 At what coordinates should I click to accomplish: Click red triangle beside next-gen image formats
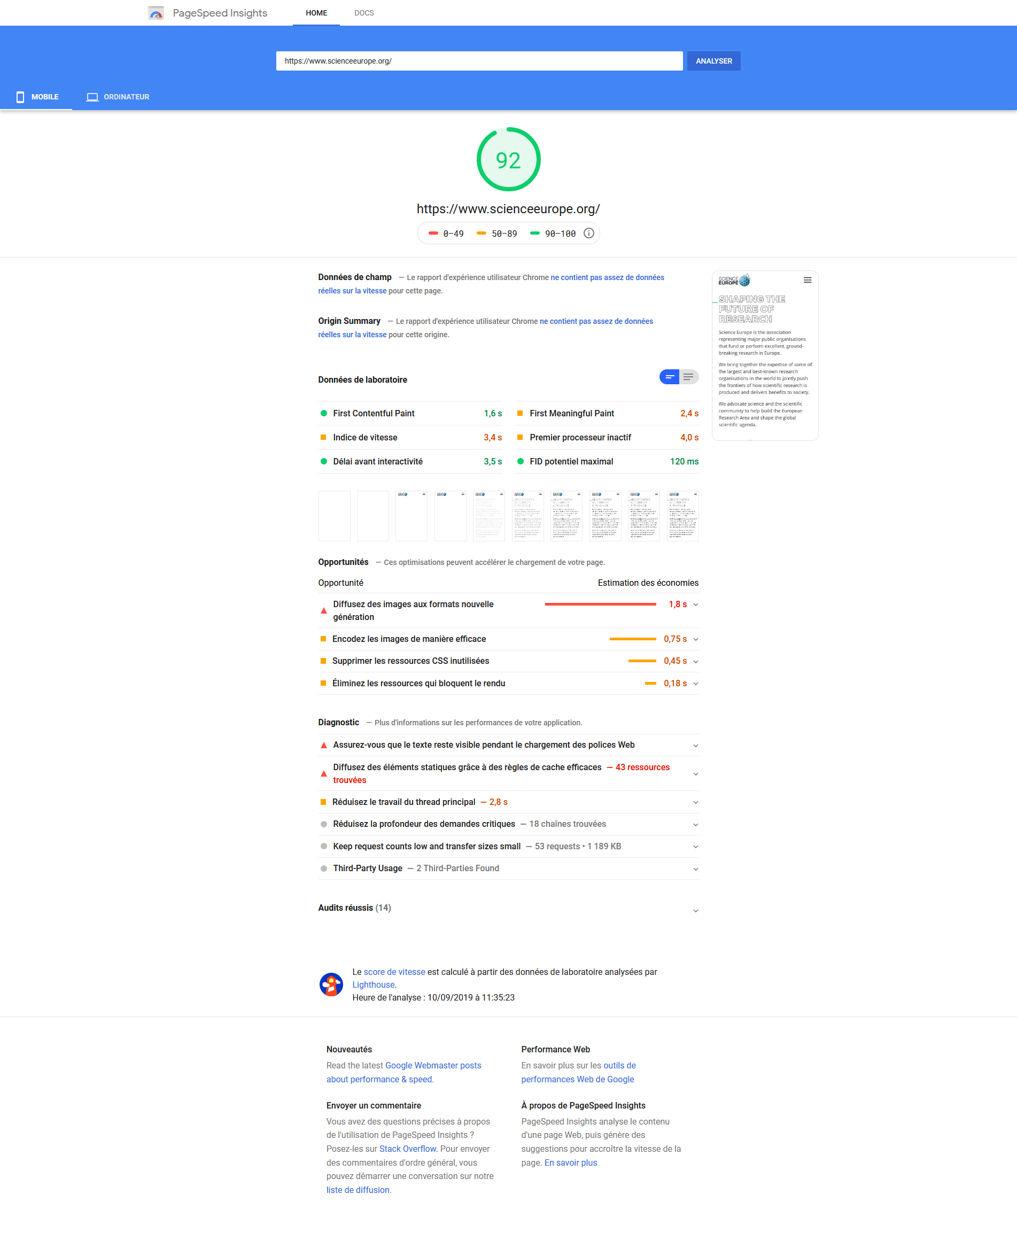(323, 610)
